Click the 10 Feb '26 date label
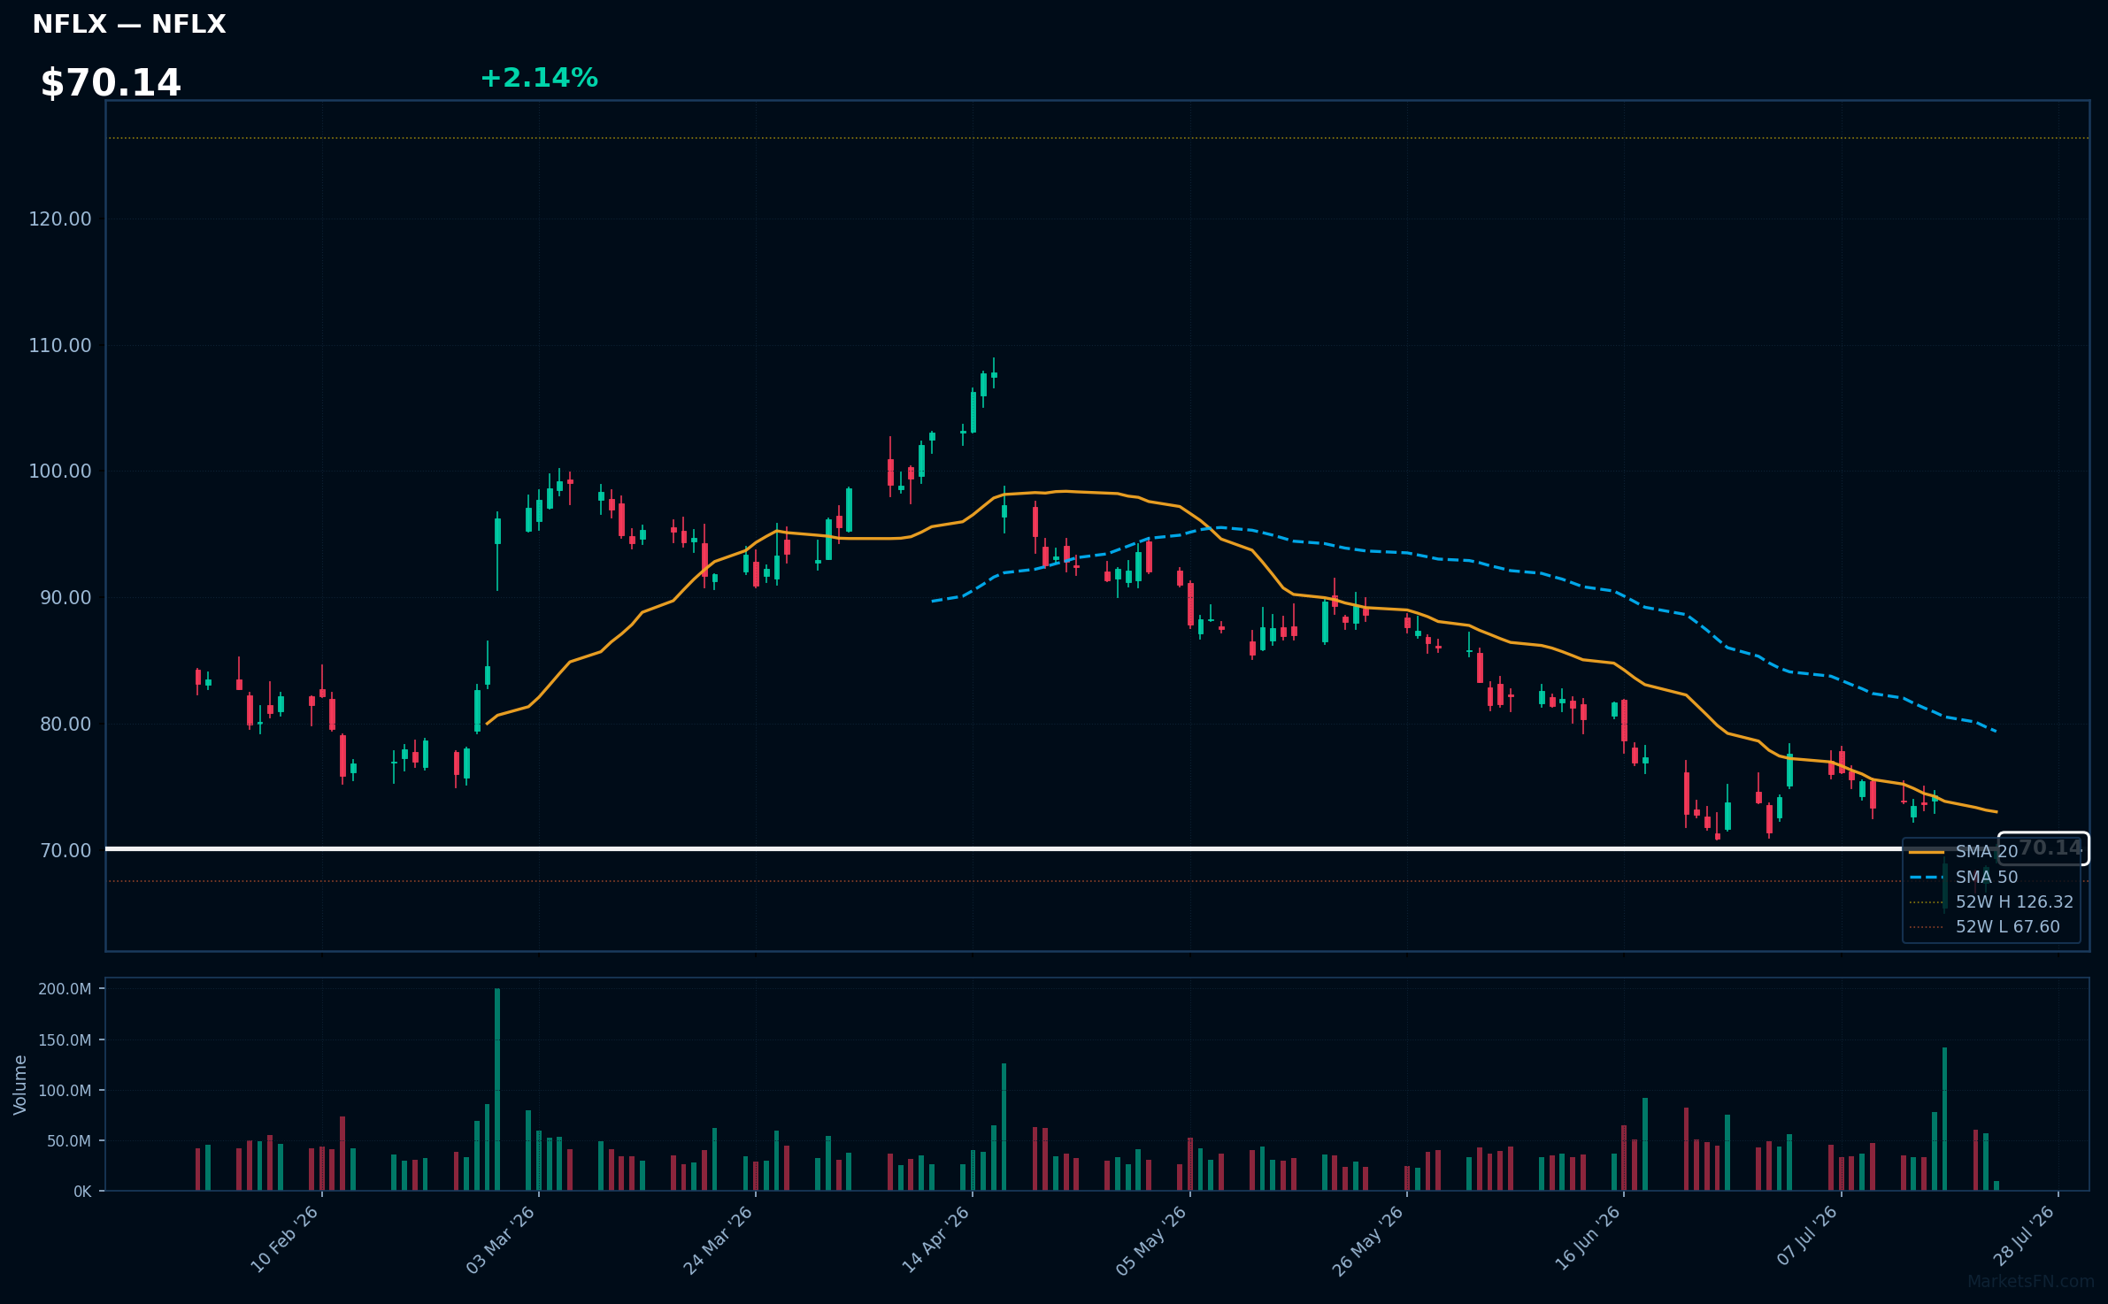Viewport: 2108px width, 1304px height. tap(284, 1239)
